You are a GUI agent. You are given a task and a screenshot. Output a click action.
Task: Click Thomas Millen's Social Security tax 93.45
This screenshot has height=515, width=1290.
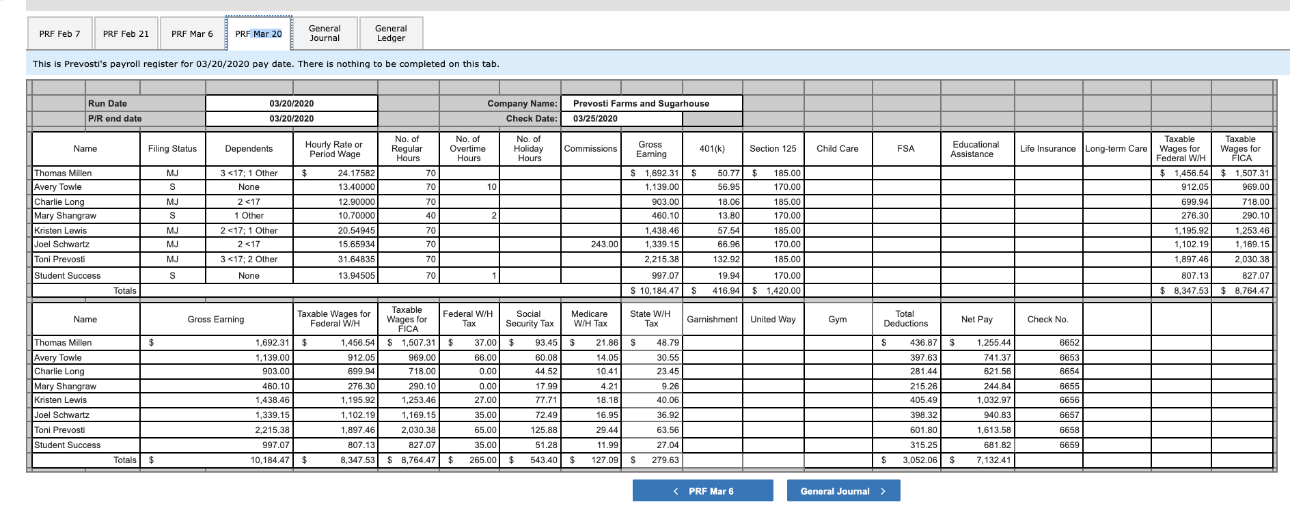coord(530,342)
